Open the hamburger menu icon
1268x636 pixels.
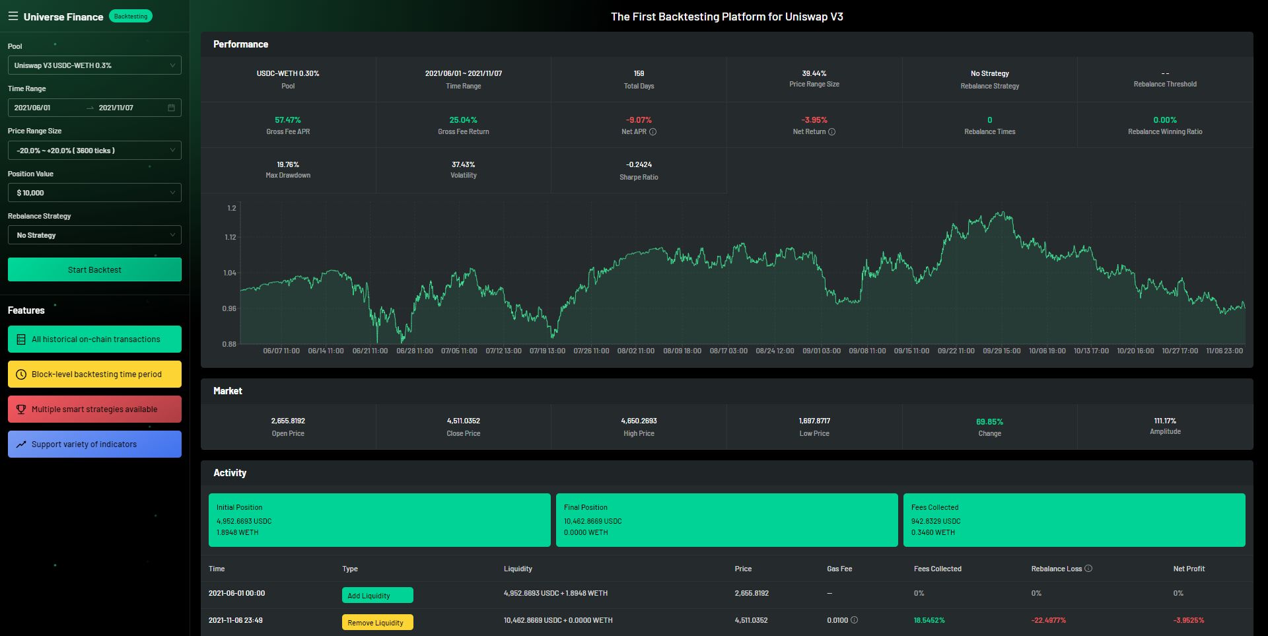click(x=13, y=17)
